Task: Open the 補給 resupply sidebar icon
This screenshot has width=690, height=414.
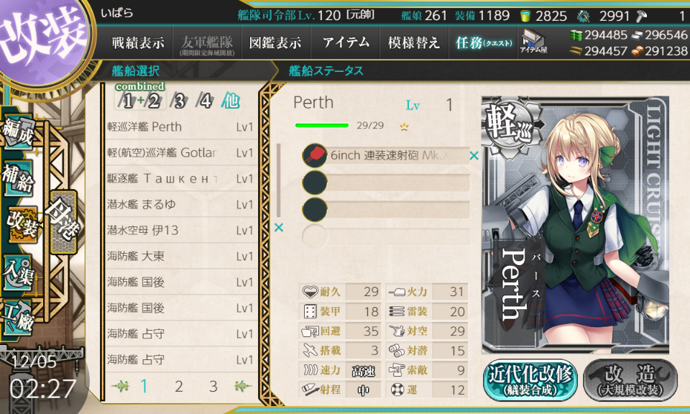Action: [19, 178]
